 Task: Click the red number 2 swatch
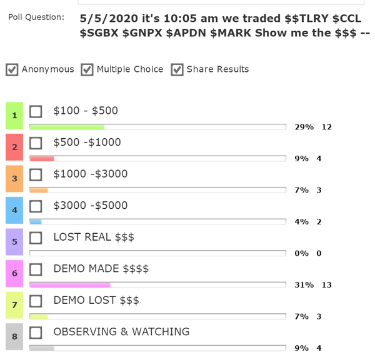14,147
